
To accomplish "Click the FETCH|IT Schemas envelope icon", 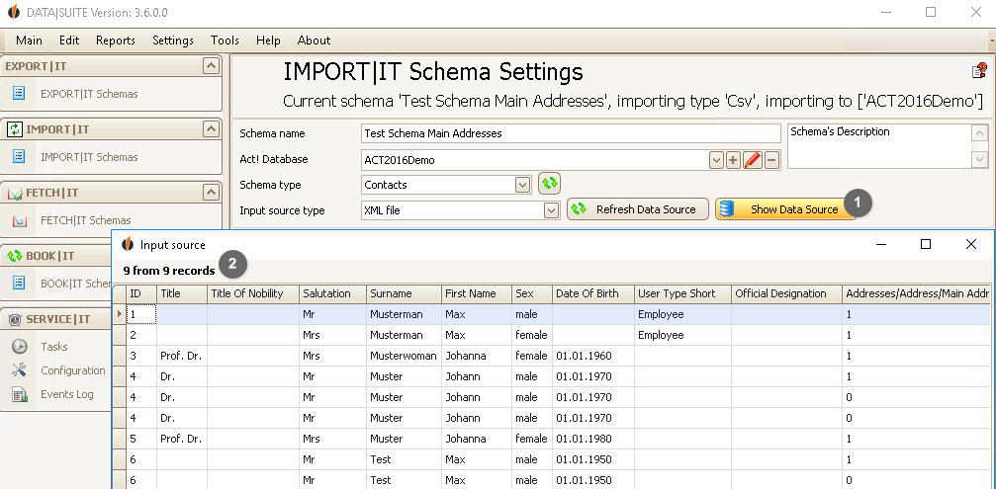I will (x=20, y=220).
